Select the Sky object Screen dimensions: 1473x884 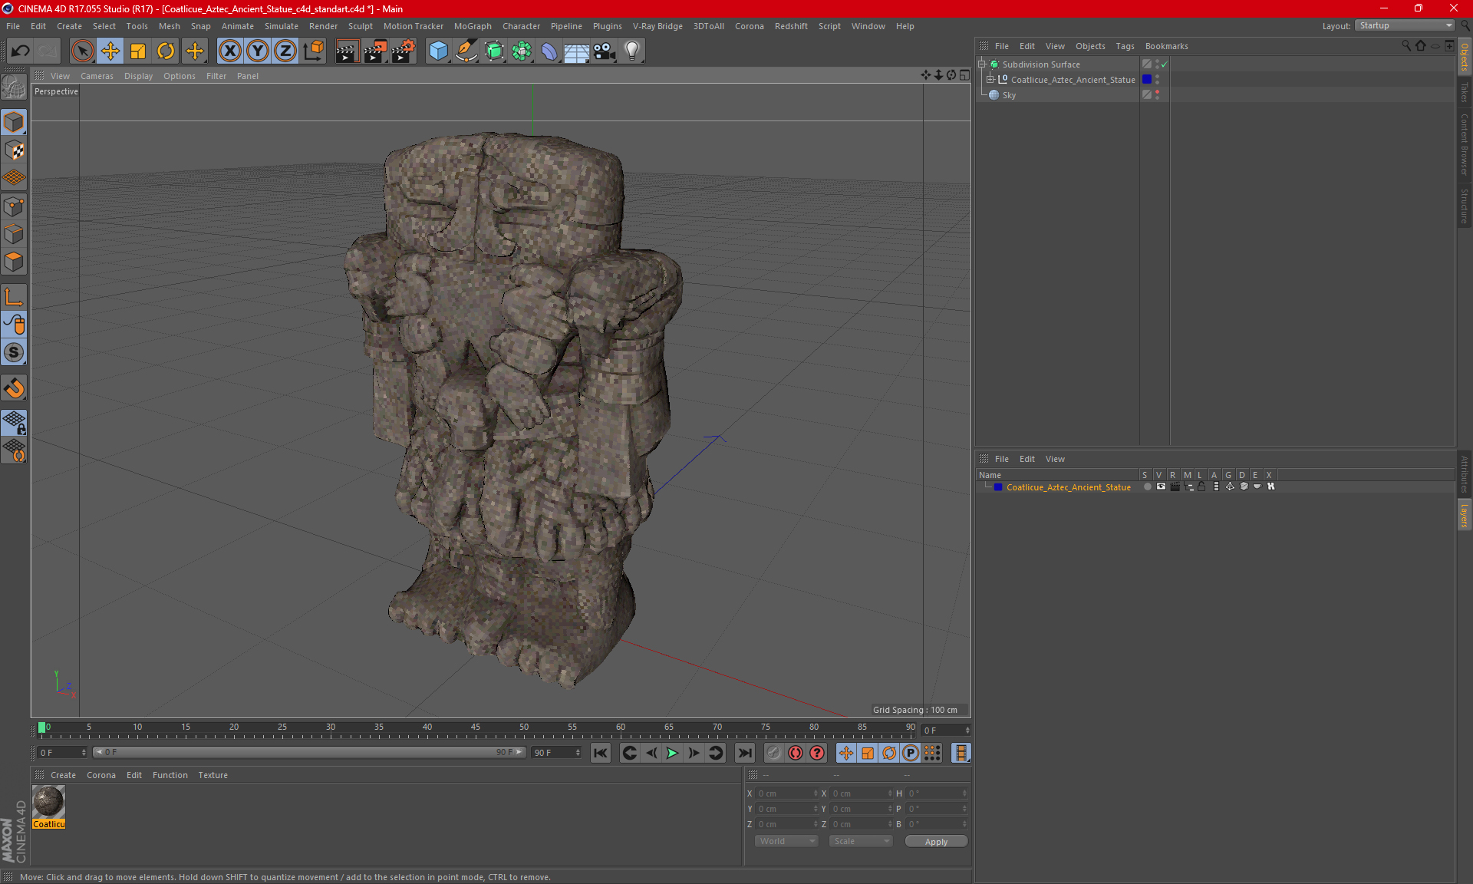tap(1009, 95)
